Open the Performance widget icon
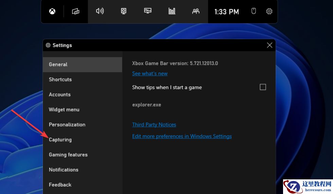The height and width of the screenshot is (194, 333). tap(147, 11)
